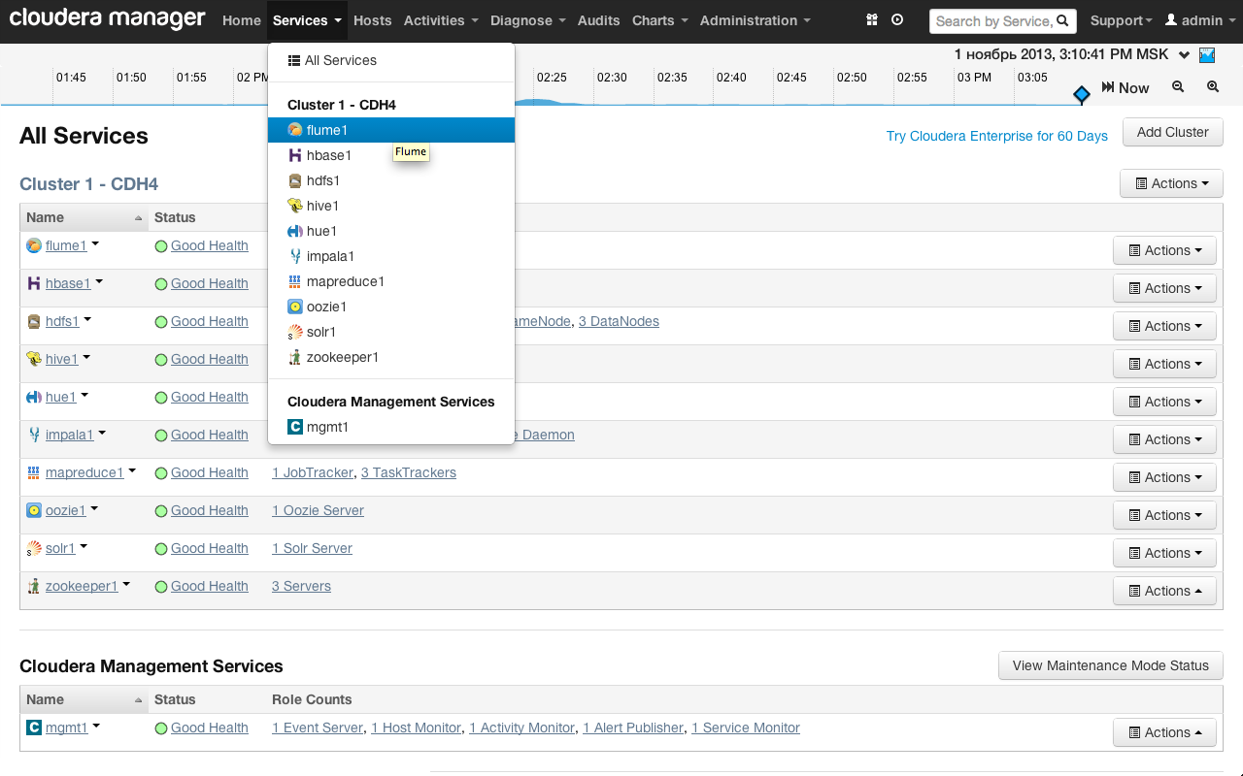Click the flume1 icon in the services table
Image resolution: width=1243 pixels, height=776 pixels.
tap(34, 245)
